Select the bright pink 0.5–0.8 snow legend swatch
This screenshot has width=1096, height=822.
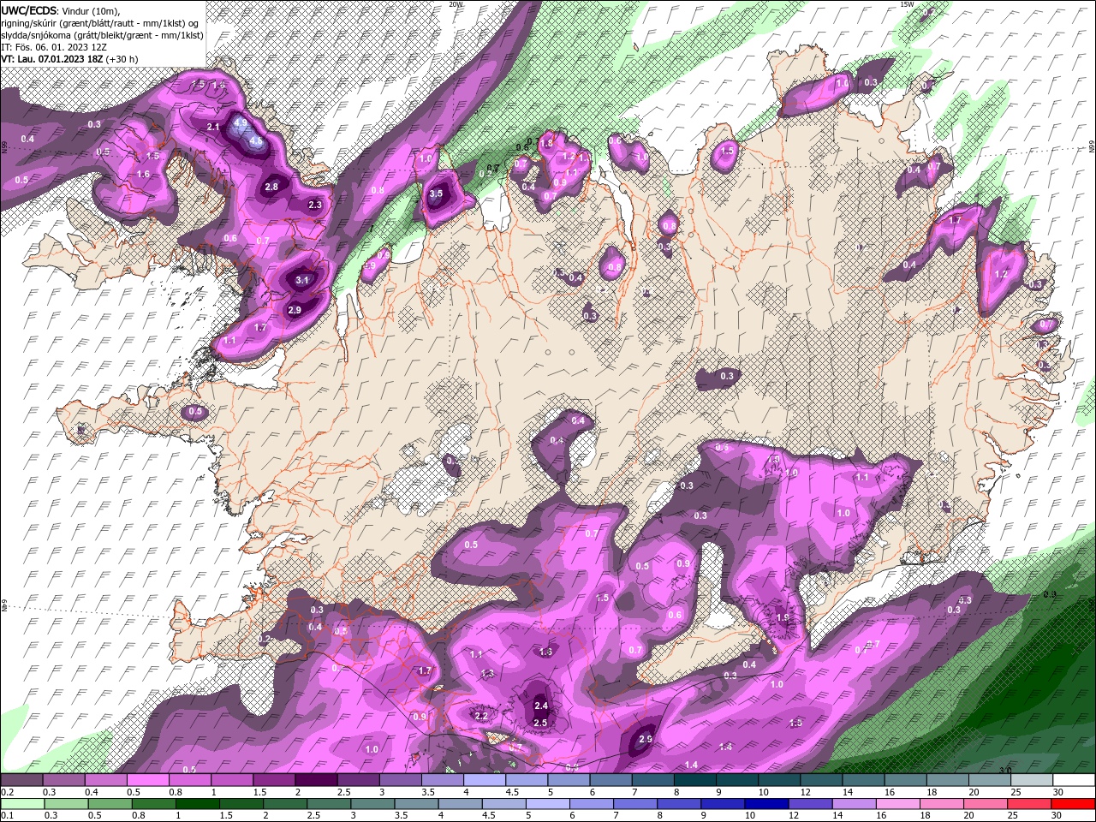pos(147,780)
